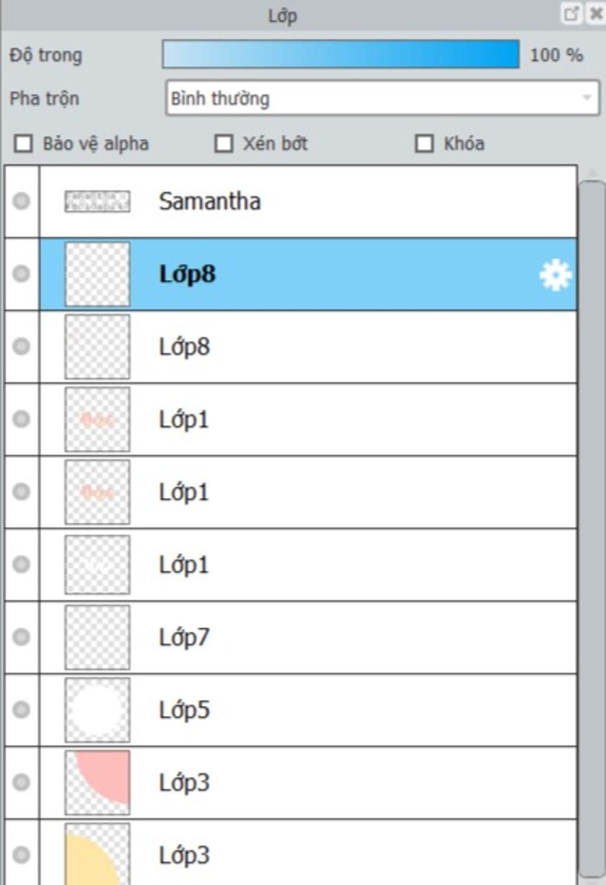This screenshot has height=885, width=606.
Task: Click dropdown arrow next to Bình thường
Action: (x=586, y=98)
